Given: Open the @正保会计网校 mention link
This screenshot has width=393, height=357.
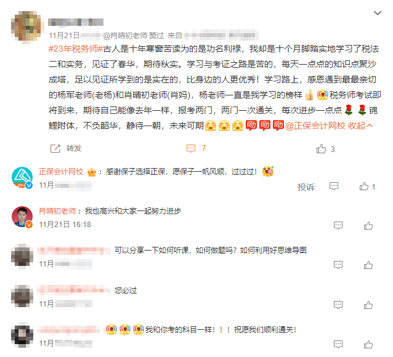Looking at the screenshot, I should point(315,126).
